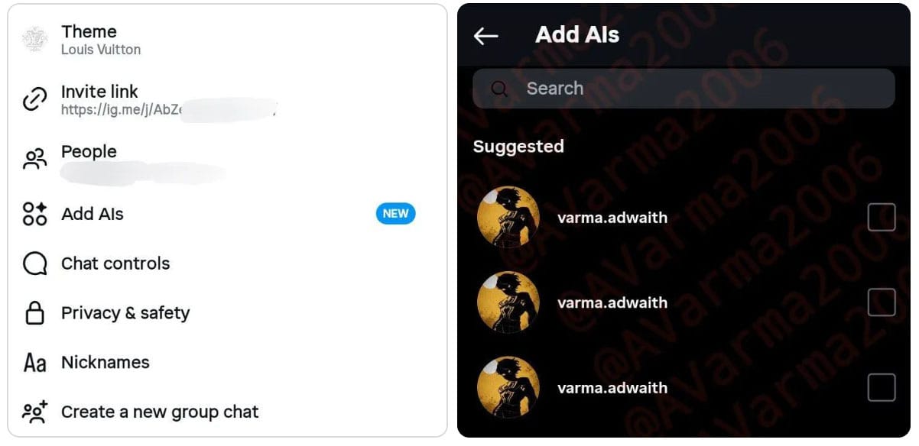Click the magnifier icon in search bar
Screen dimensions: 919x446
500,89
